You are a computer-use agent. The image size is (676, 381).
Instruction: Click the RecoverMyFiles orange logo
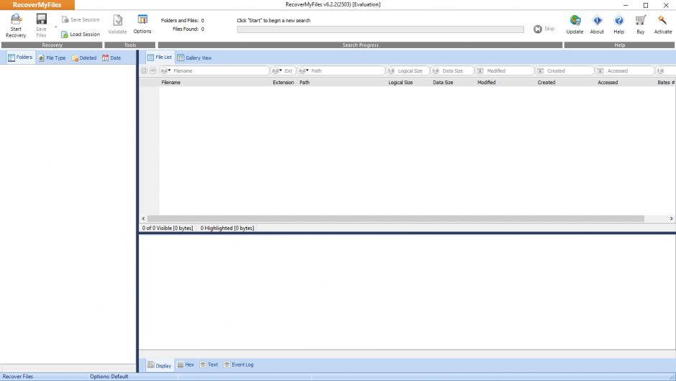(37, 5)
